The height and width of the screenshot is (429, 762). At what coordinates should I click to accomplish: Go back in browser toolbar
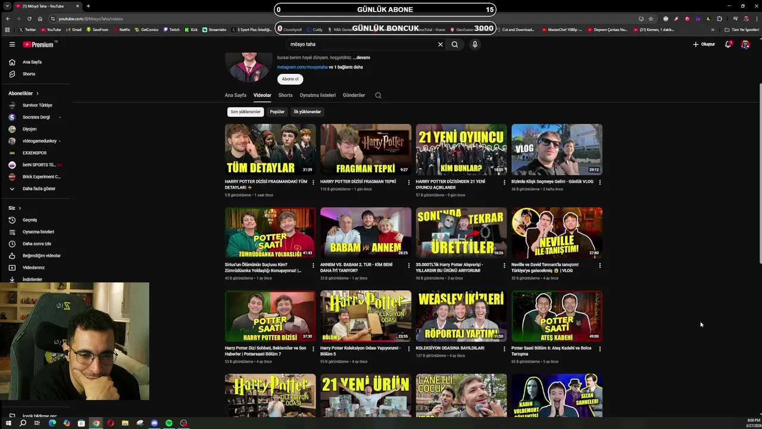point(8,18)
